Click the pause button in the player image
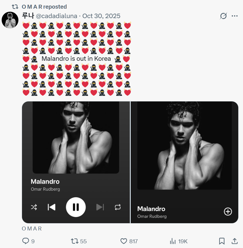243x248 pixels. pos(76,207)
